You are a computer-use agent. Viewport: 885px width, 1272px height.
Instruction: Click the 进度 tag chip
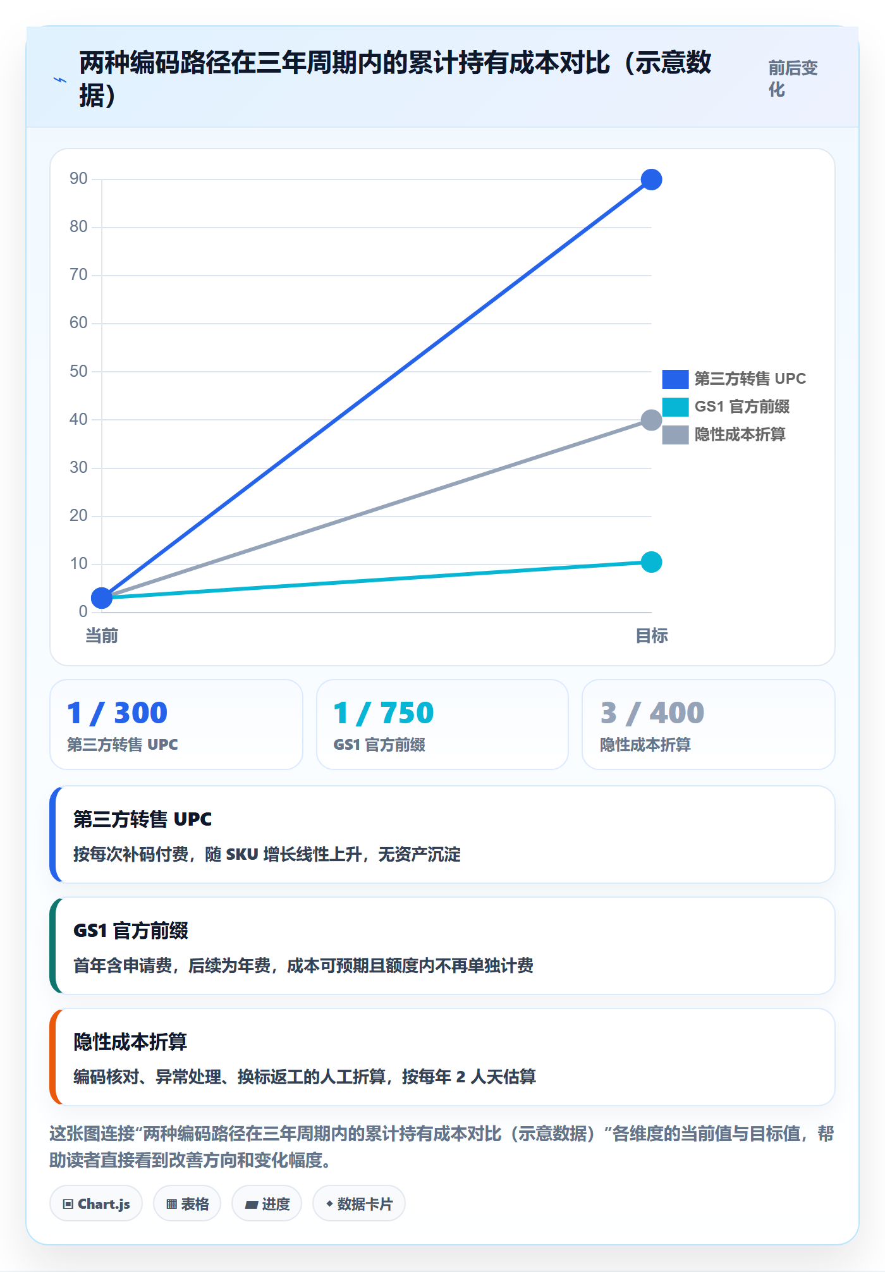point(267,1203)
